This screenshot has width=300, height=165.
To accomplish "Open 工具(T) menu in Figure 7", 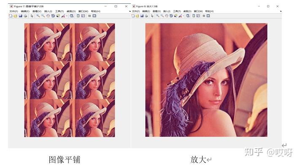I will [x=59, y=11].
